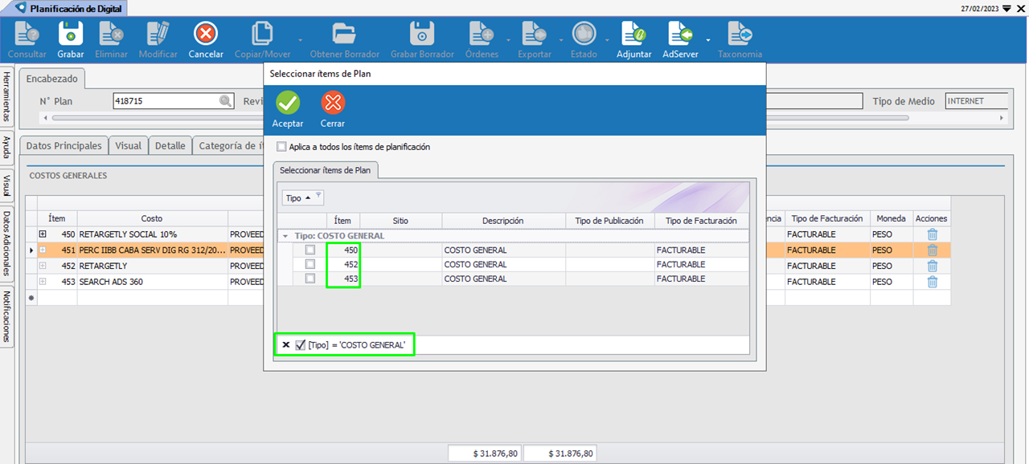The image size is (1029, 464).
Task: Remove the filter with the X icon
Action: click(x=286, y=345)
